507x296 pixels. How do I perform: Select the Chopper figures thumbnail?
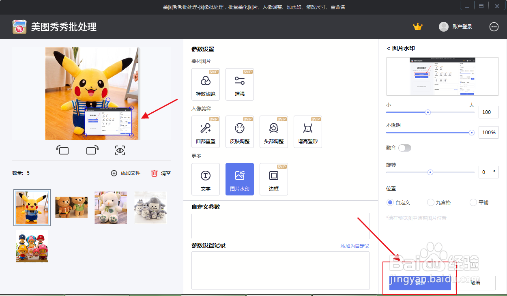click(32, 246)
